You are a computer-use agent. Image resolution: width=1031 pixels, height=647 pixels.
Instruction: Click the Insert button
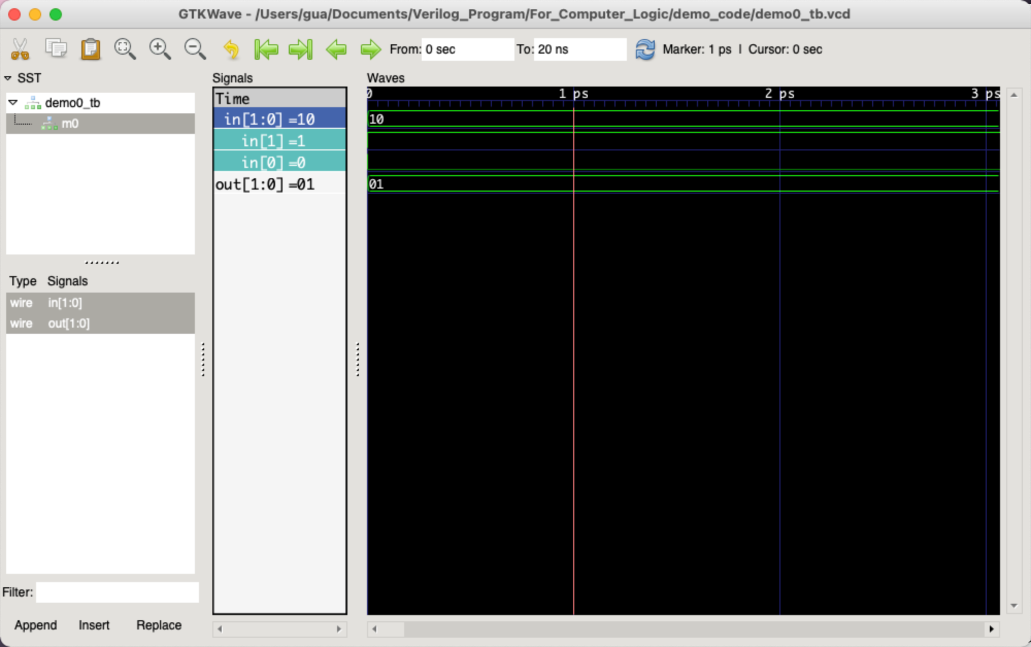pos(94,625)
